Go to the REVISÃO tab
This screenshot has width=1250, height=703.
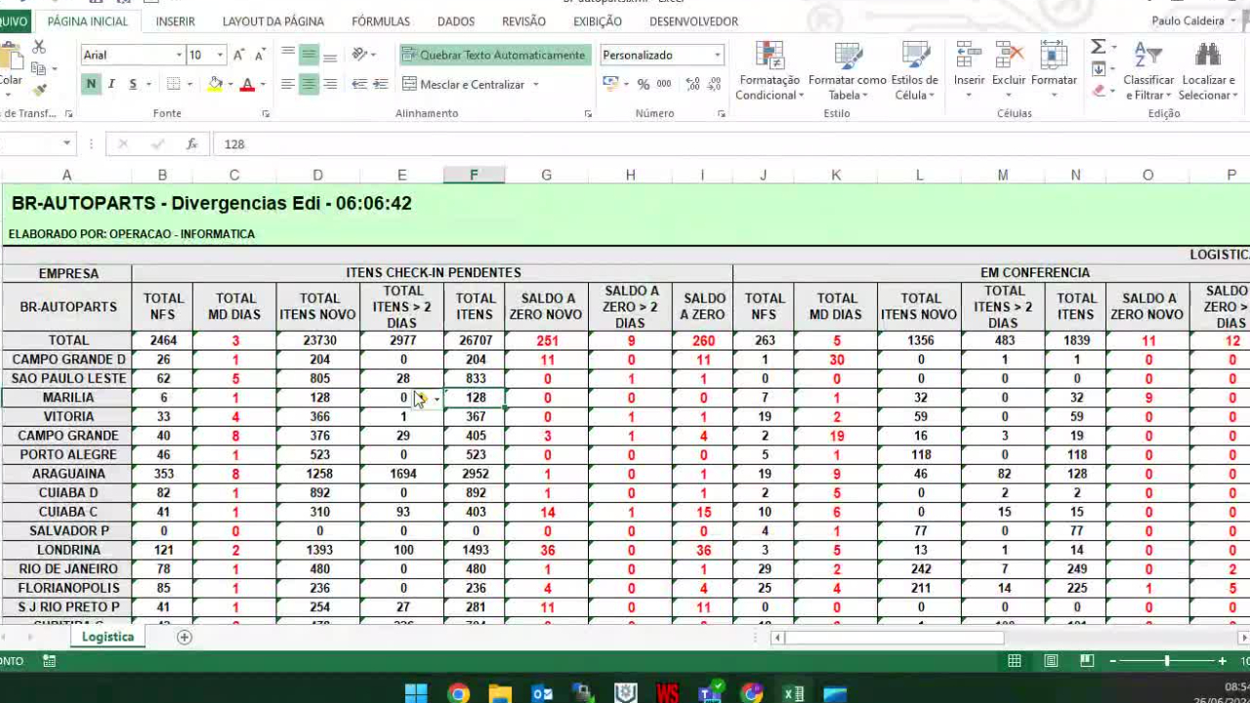pyautogui.click(x=524, y=21)
